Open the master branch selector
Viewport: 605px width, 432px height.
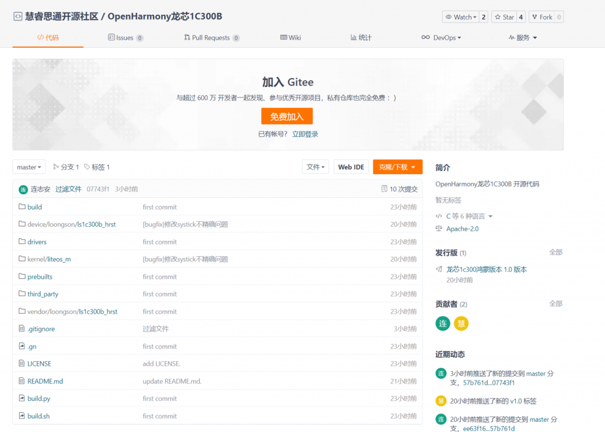[28, 167]
